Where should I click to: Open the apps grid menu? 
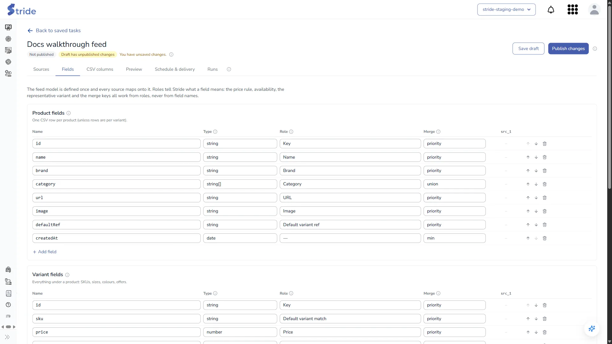[572, 10]
